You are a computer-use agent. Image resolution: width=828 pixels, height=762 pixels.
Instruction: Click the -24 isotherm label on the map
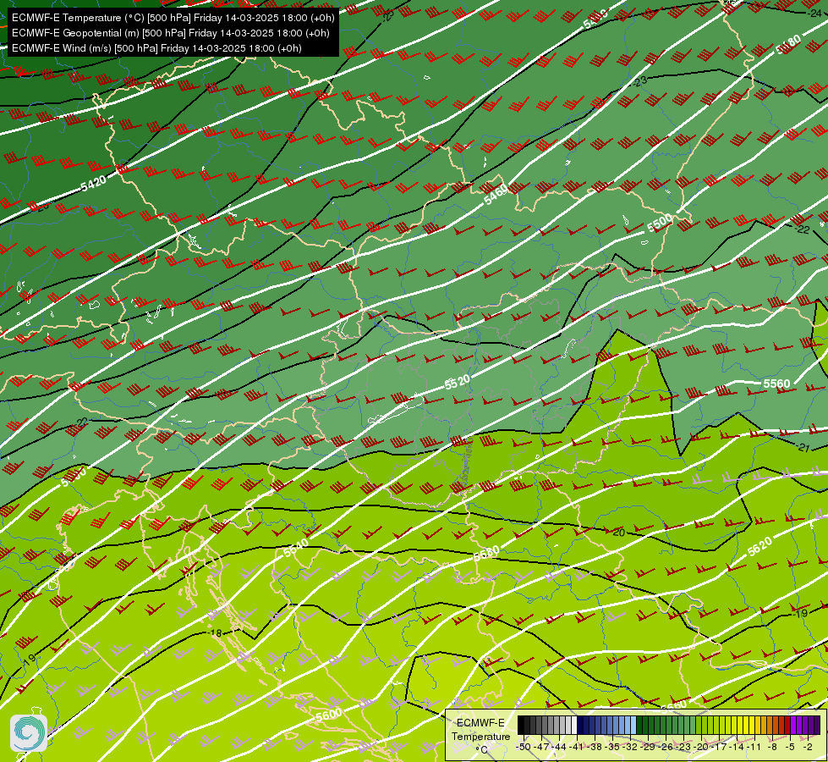pyautogui.click(x=814, y=14)
